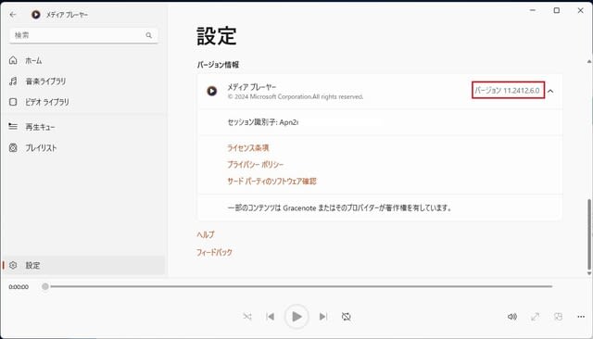The image size is (593, 339).
Task: Open プレイリスト in the sidebar
Action: pyautogui.click(x=83, y=148)
